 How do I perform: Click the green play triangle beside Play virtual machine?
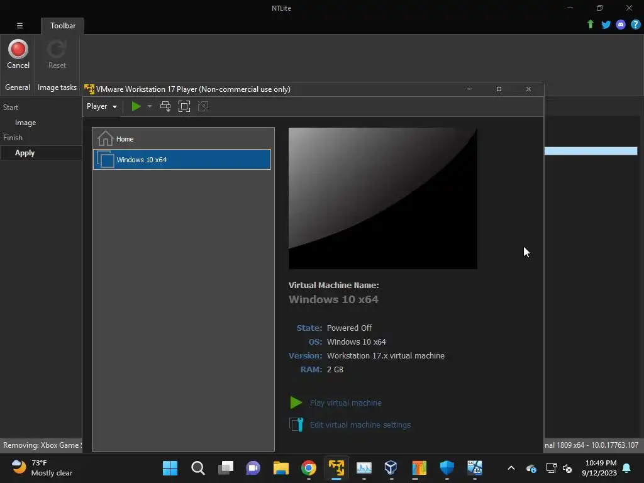(296, 402)
